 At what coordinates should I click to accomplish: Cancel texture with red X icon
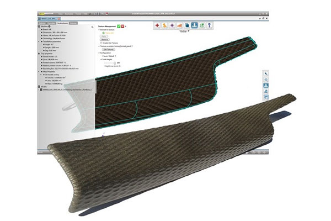pos(122,26)
